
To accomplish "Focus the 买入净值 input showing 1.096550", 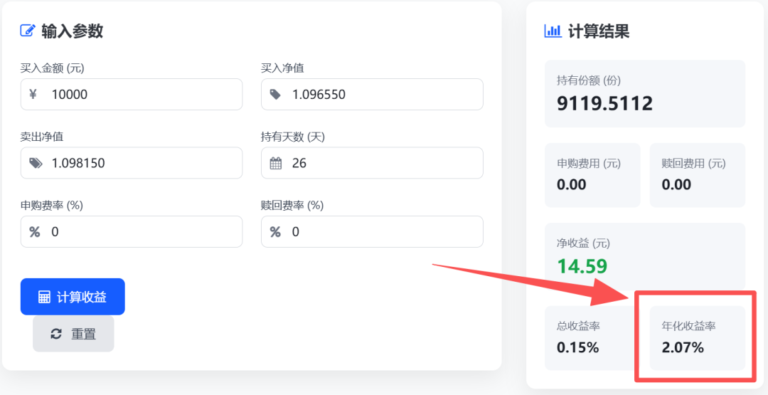I will click(384, 94).
